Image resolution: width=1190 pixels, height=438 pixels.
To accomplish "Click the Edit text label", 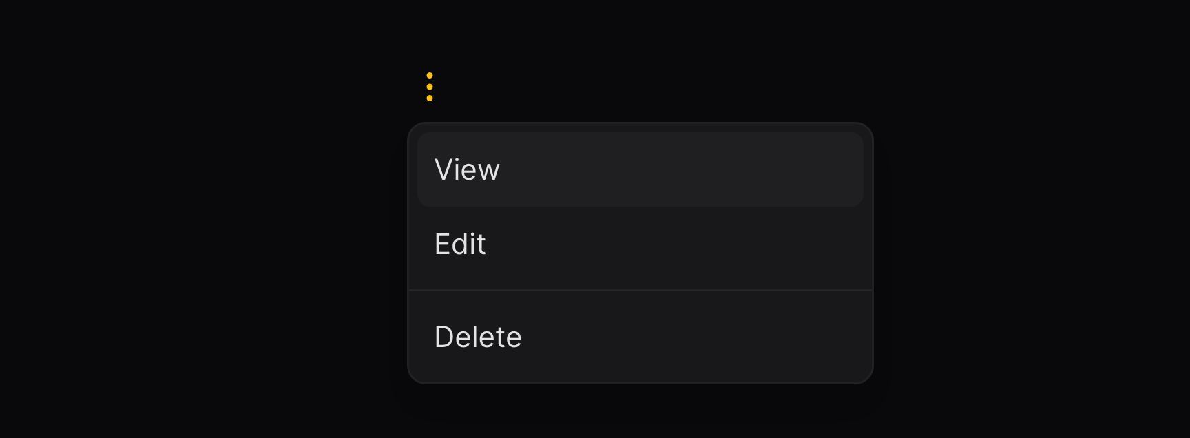I will click(460, 244).
